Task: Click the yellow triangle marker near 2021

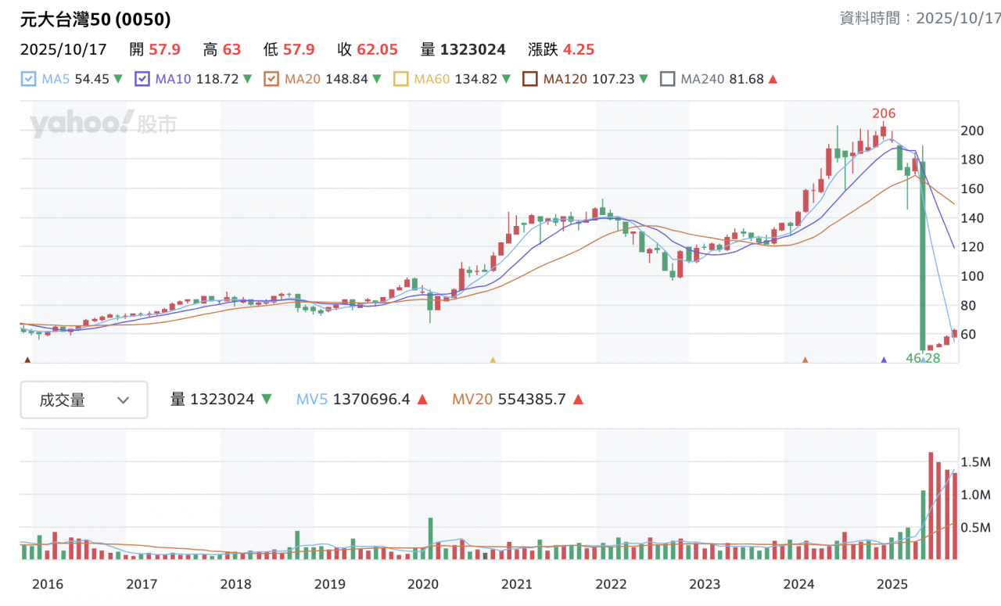Action: (493, 360)
